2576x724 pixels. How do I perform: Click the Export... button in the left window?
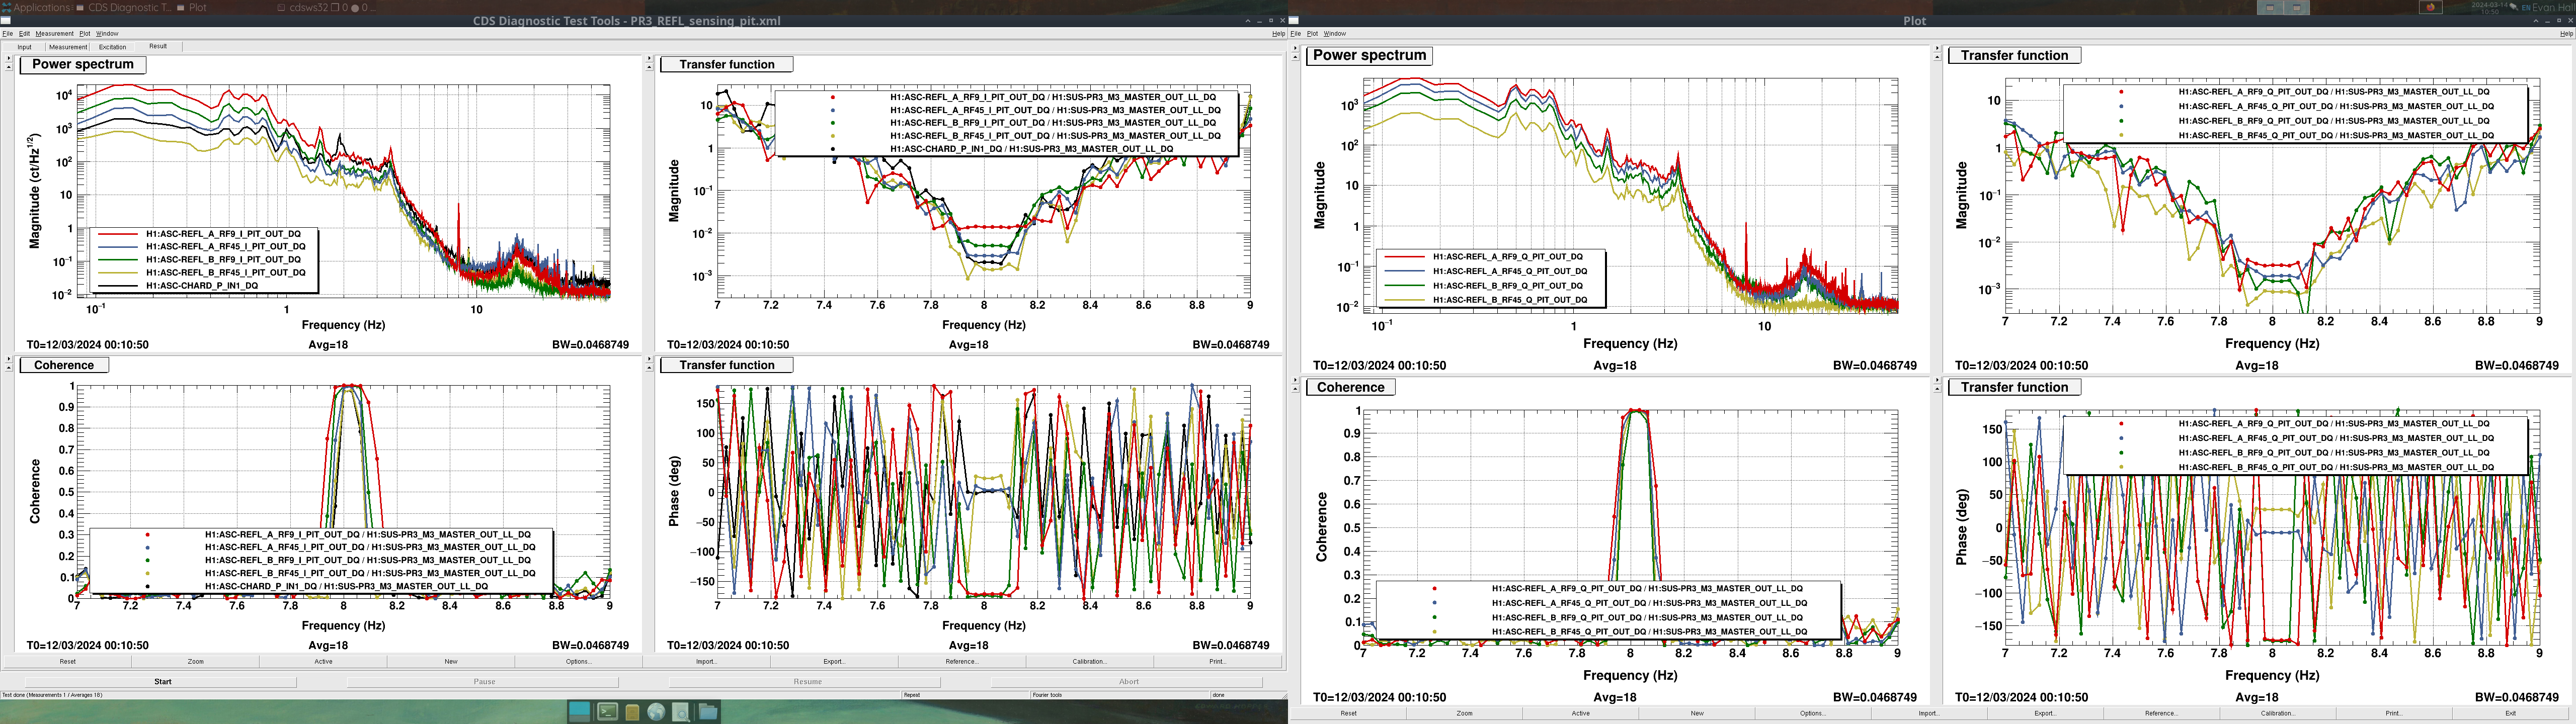click(834, 661)
